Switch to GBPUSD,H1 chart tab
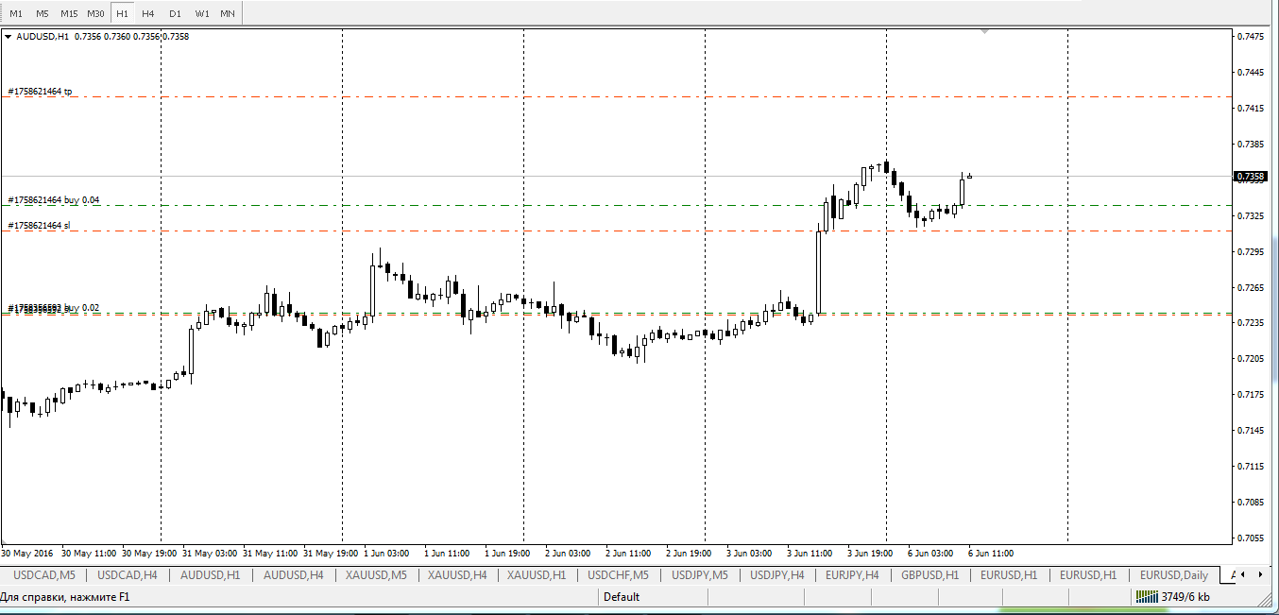Viewport: 1279px width, 615px height. (929, 574)
